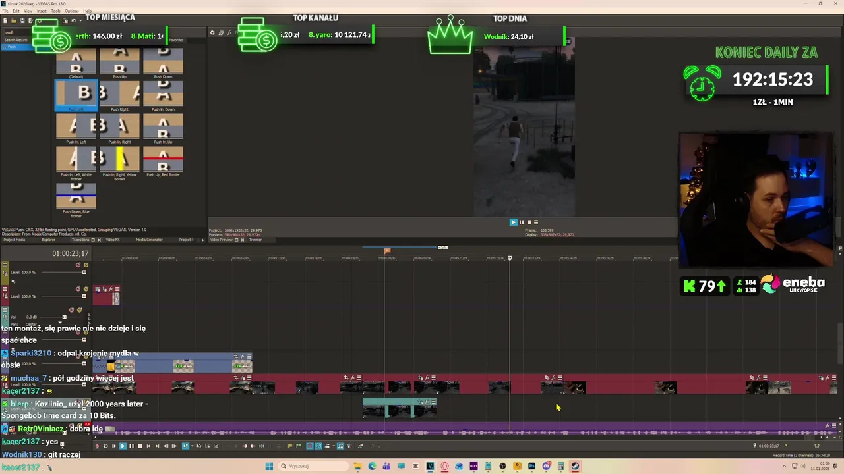The height and width of the screenshot is (474, 844).
Task: Toggle loop playback in transport bar
Action: coord(105,446)
